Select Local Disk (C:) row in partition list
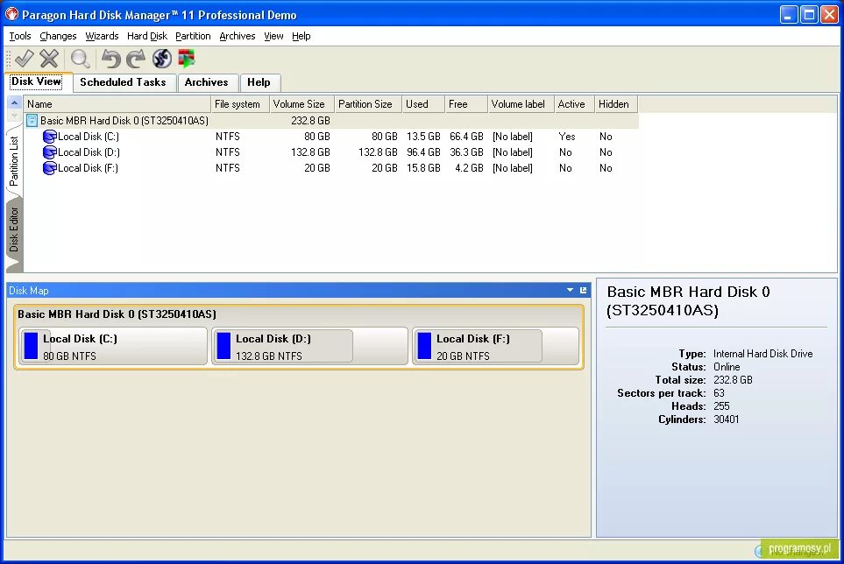The image size is (844, 564). [x=331, y=137]
